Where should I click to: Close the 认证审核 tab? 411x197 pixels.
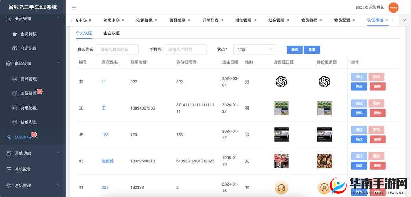[386, 20]
